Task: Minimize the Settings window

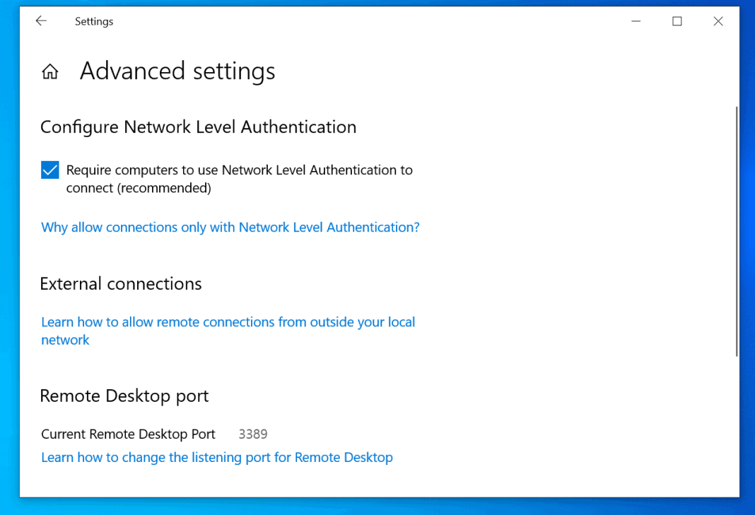Action: point(636,21)
